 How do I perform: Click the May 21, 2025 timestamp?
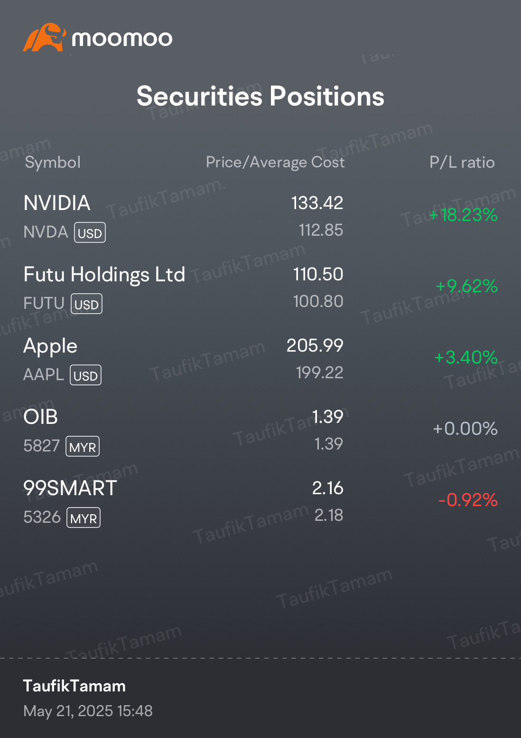(x=88, y=711)
